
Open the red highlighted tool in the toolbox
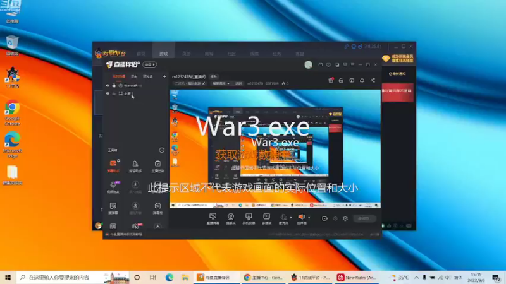pos(113,166)
